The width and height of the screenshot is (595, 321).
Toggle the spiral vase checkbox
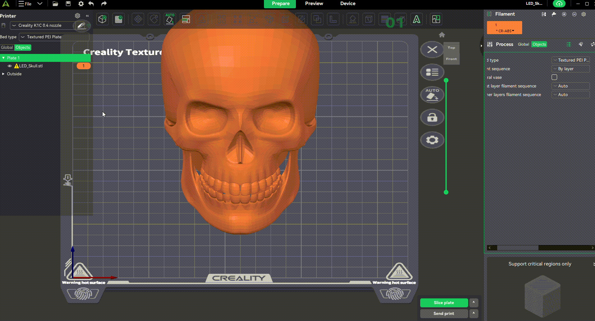[x=554, y=77]
